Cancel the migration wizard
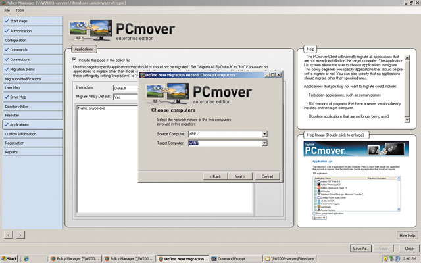Viewport: 421px width, 263px height. (267, 176)
